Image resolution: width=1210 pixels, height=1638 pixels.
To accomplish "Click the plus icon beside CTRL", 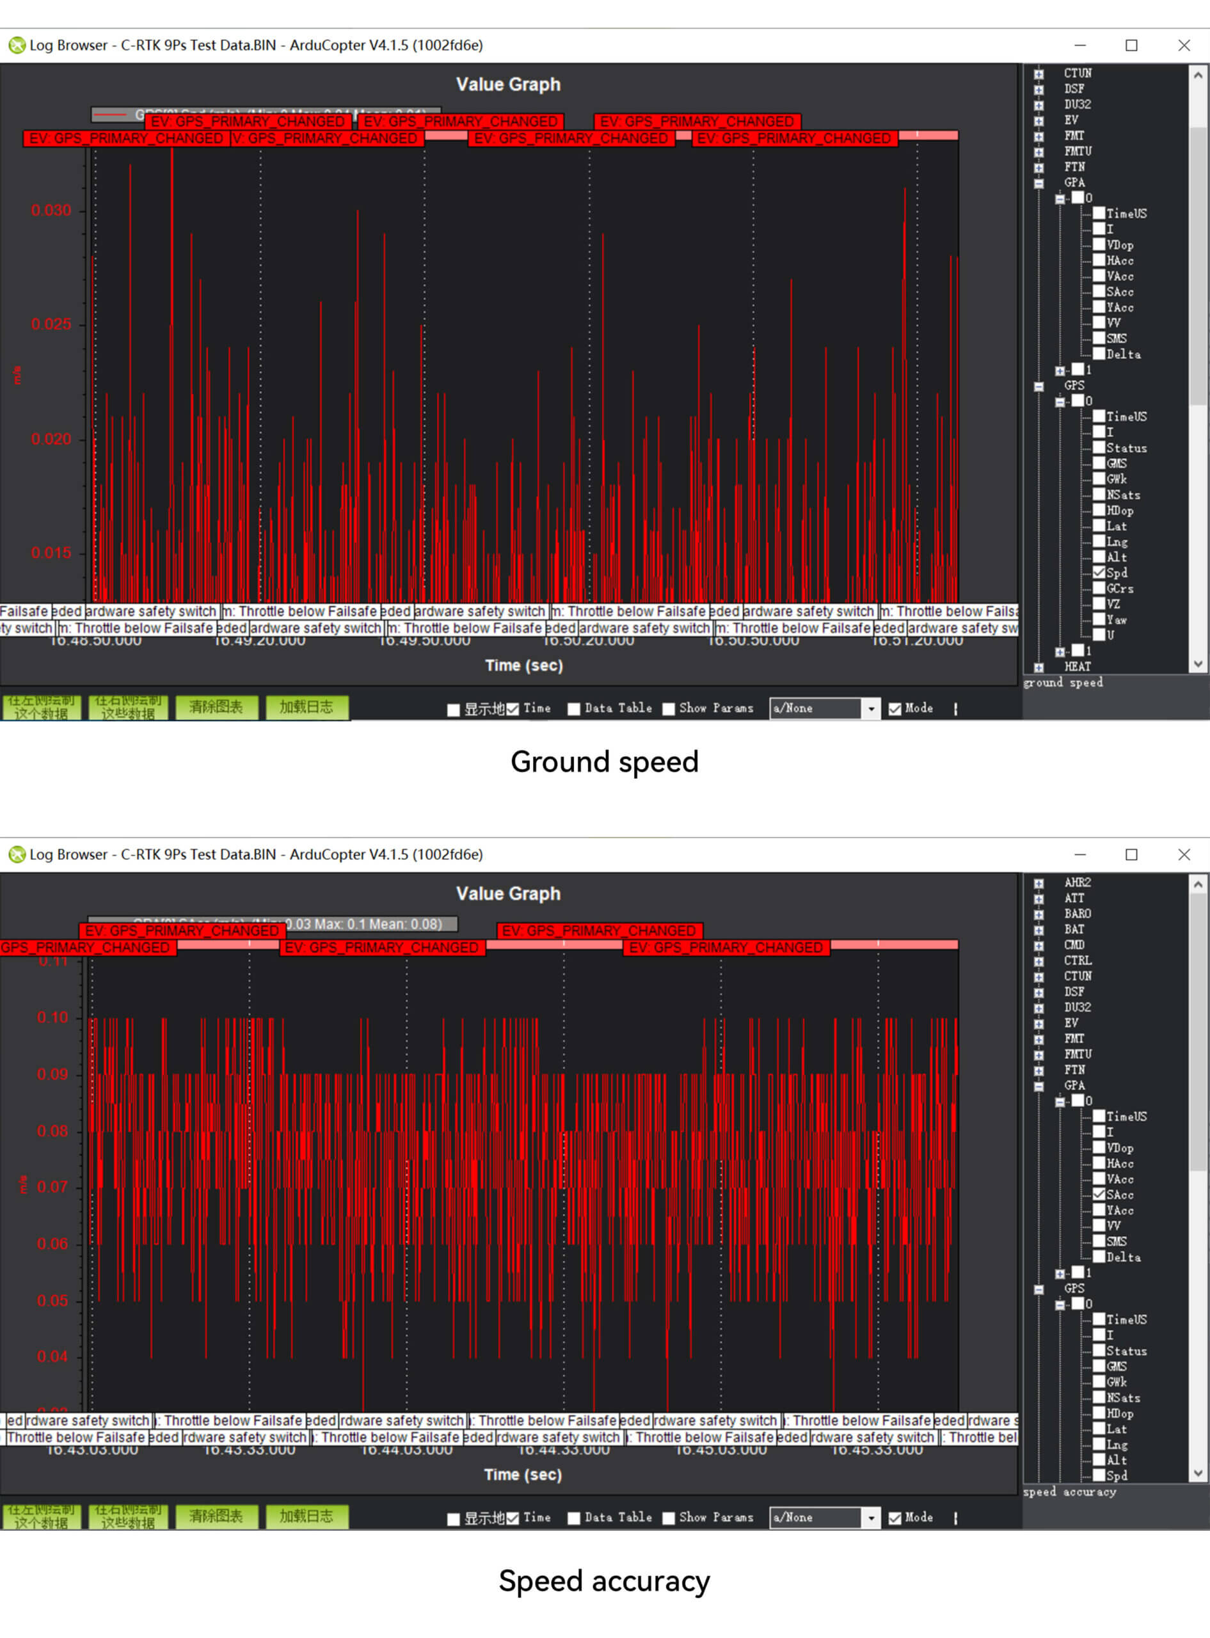I will pos(1039,960).
